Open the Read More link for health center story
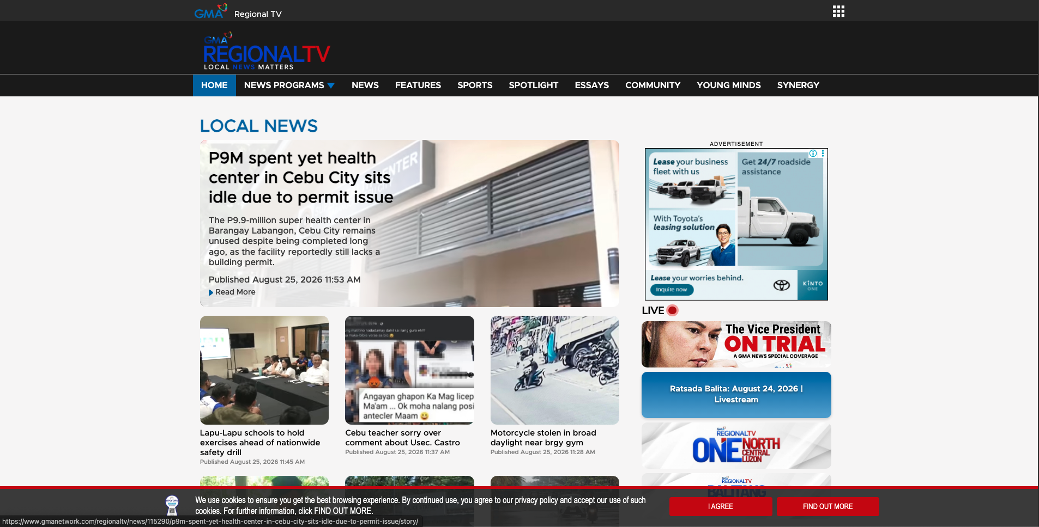The width and height of the screenshot is (1039, 527). click(235, 292)
